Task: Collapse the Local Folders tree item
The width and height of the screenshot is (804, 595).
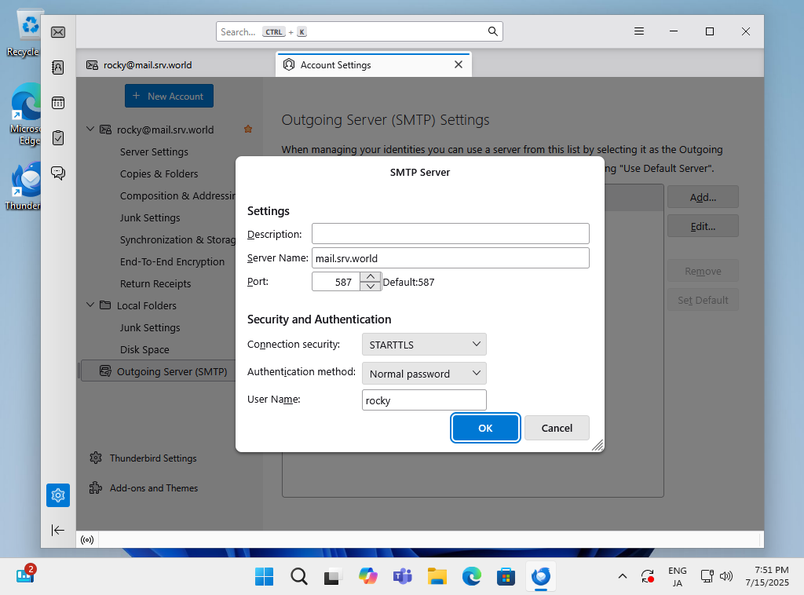Action: pos(90,305)
